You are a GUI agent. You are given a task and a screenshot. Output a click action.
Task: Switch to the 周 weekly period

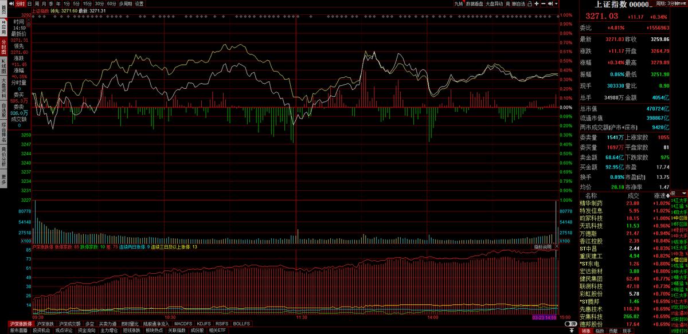(37, 3)
